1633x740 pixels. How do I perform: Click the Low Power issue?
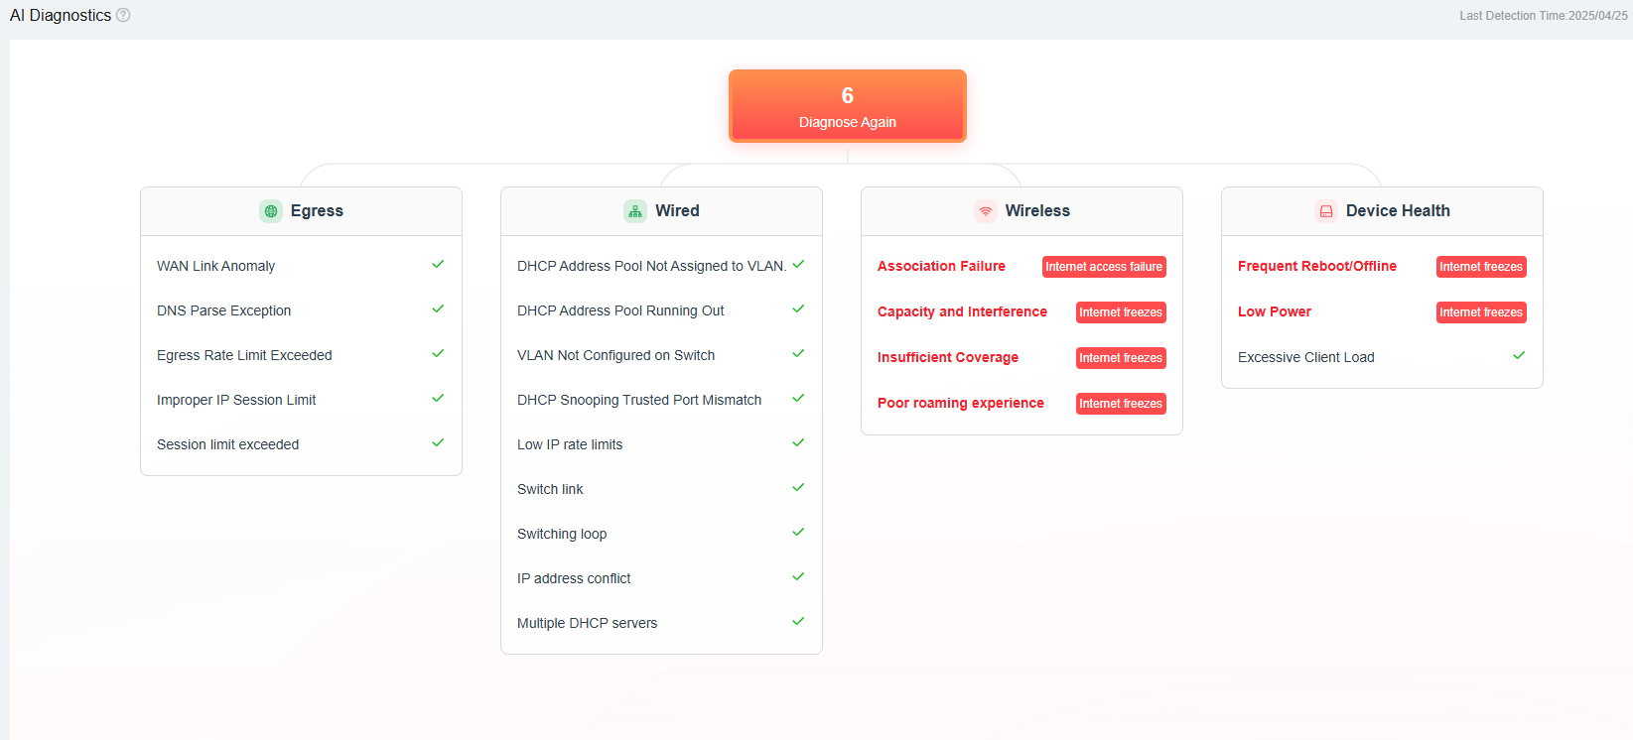1275,311
